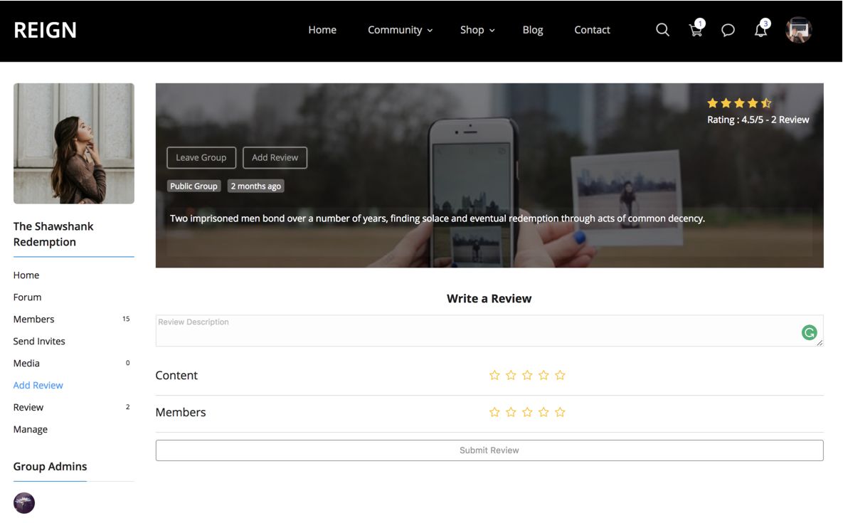Click the Grammarly icon in review box

(x=809, y=333)
